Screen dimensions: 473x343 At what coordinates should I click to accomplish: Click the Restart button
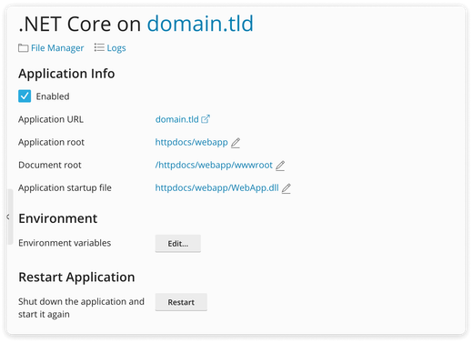point(181,302)
